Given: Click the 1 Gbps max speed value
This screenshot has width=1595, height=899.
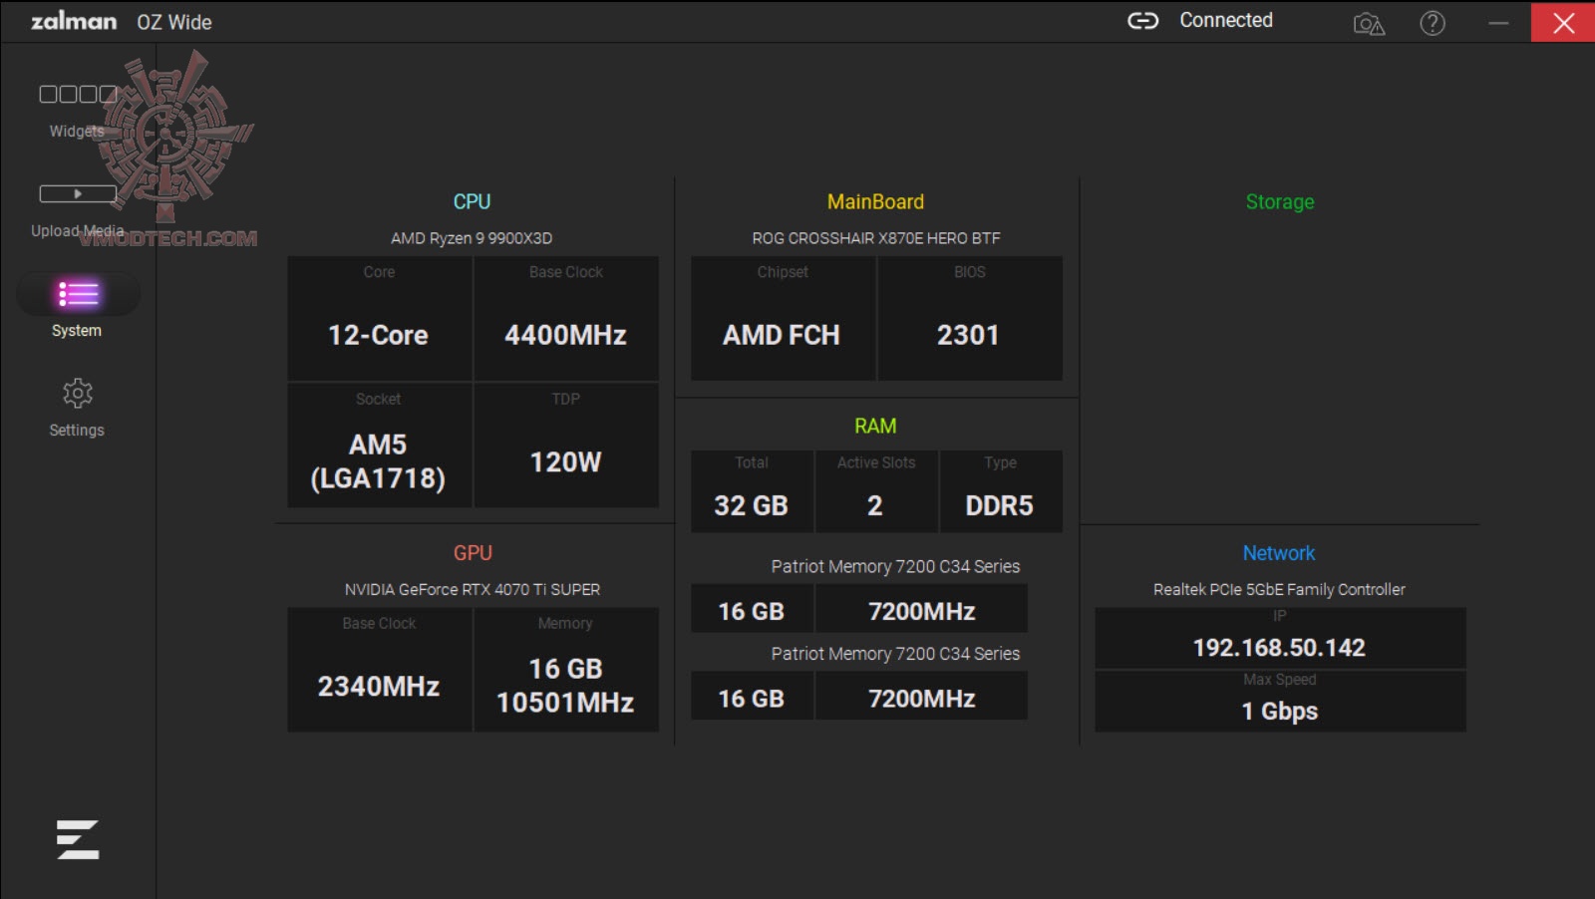Looking at the screenshot, I should point(1280,712).
